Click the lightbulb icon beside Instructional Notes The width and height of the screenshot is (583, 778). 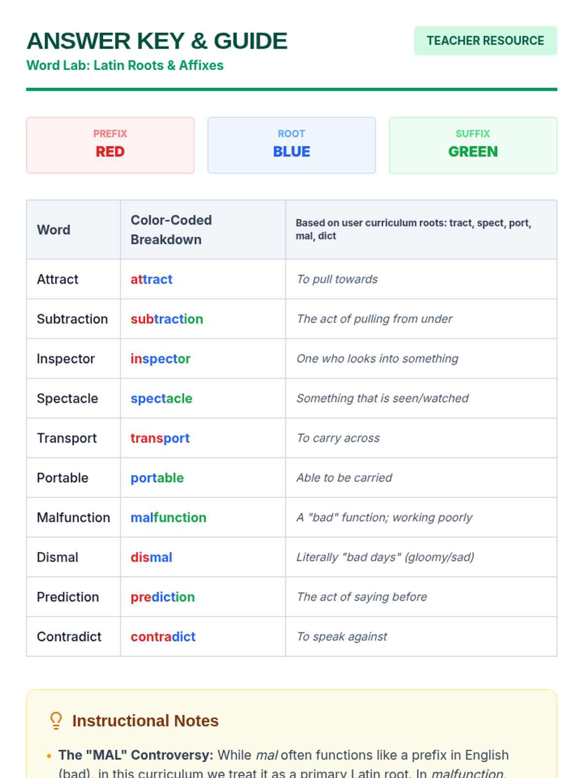coord(56,721)
